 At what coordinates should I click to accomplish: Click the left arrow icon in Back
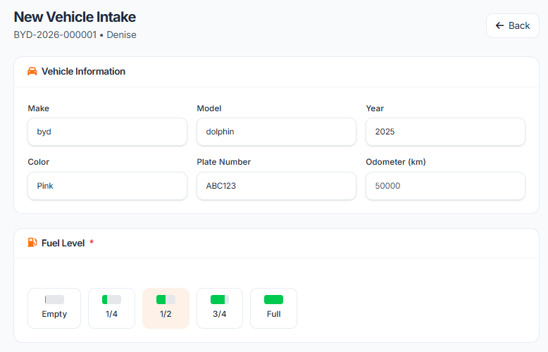[x=500, y=26]
